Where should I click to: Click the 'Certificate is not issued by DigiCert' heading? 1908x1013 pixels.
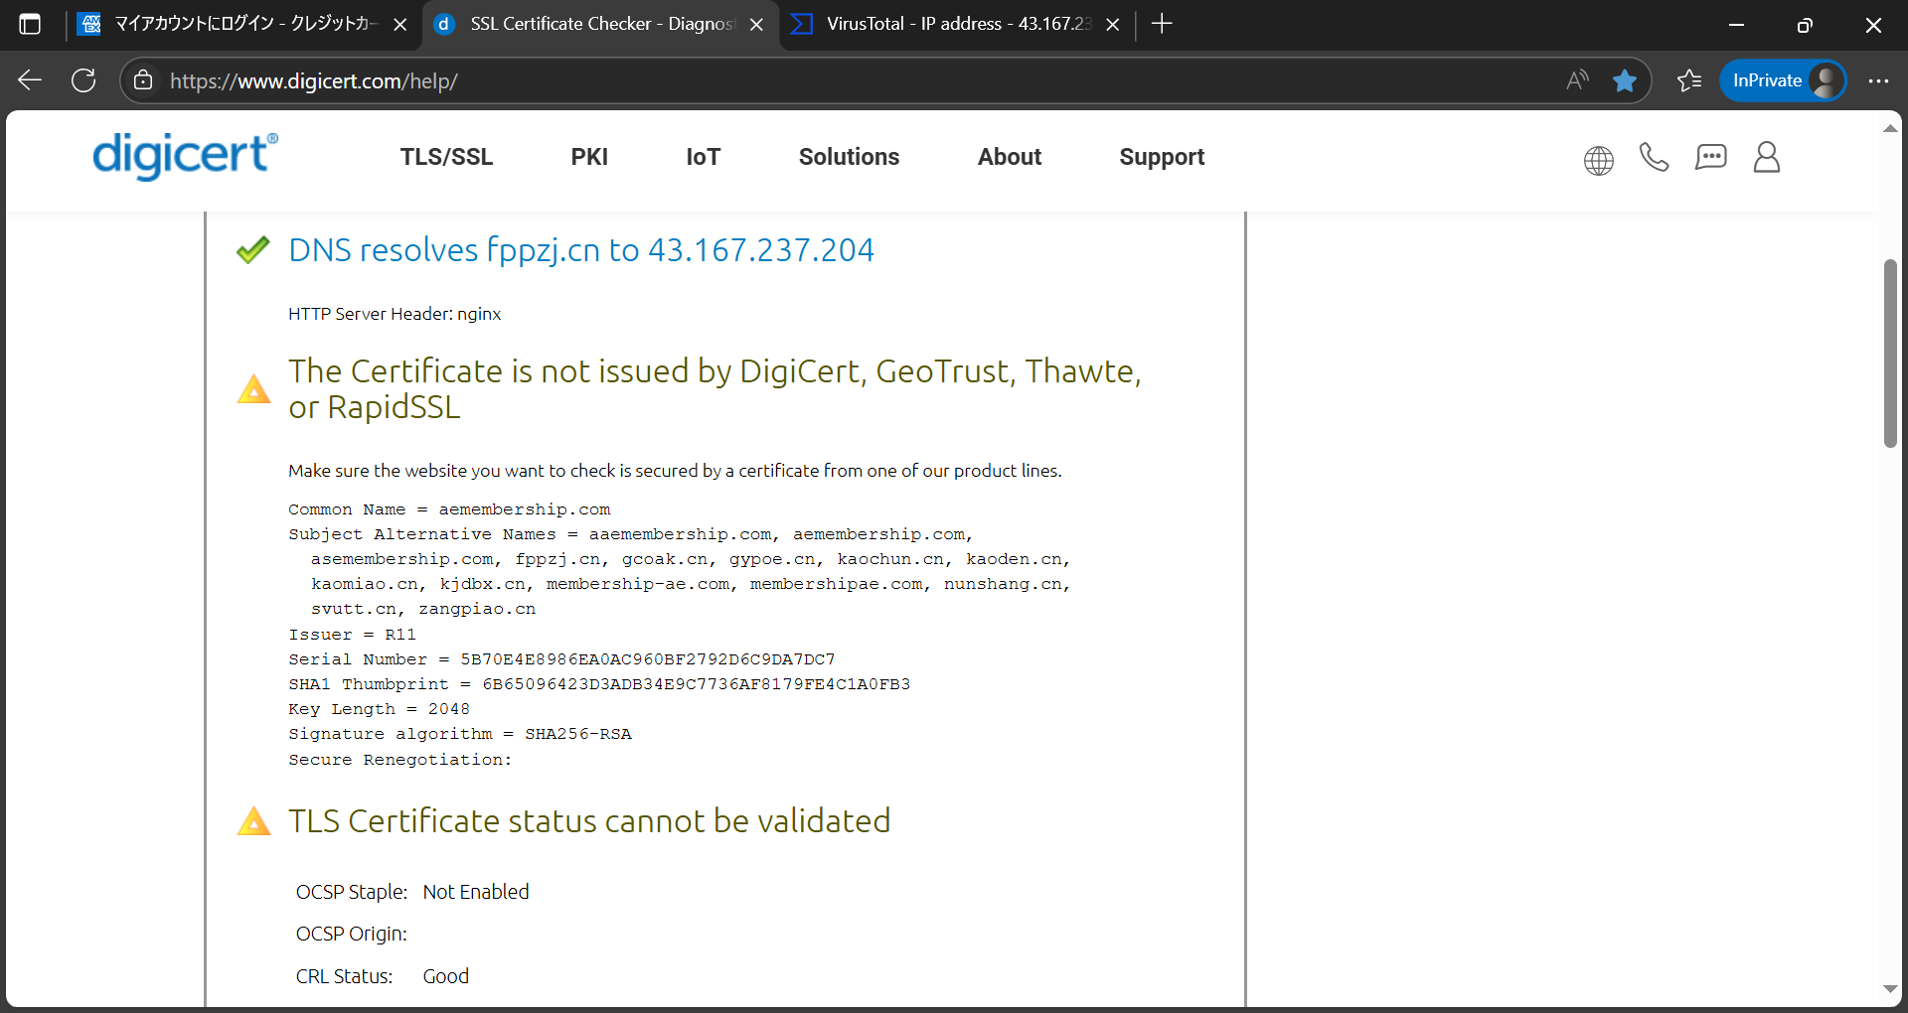tap(715, 388)
